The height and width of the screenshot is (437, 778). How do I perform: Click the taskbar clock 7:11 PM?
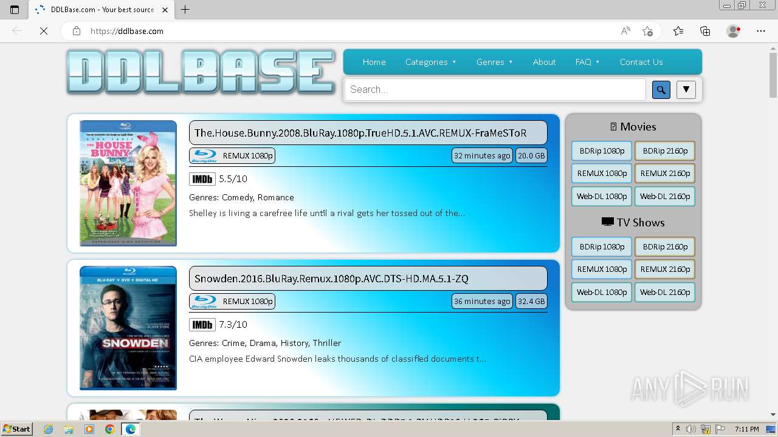(x=746, y=429)
